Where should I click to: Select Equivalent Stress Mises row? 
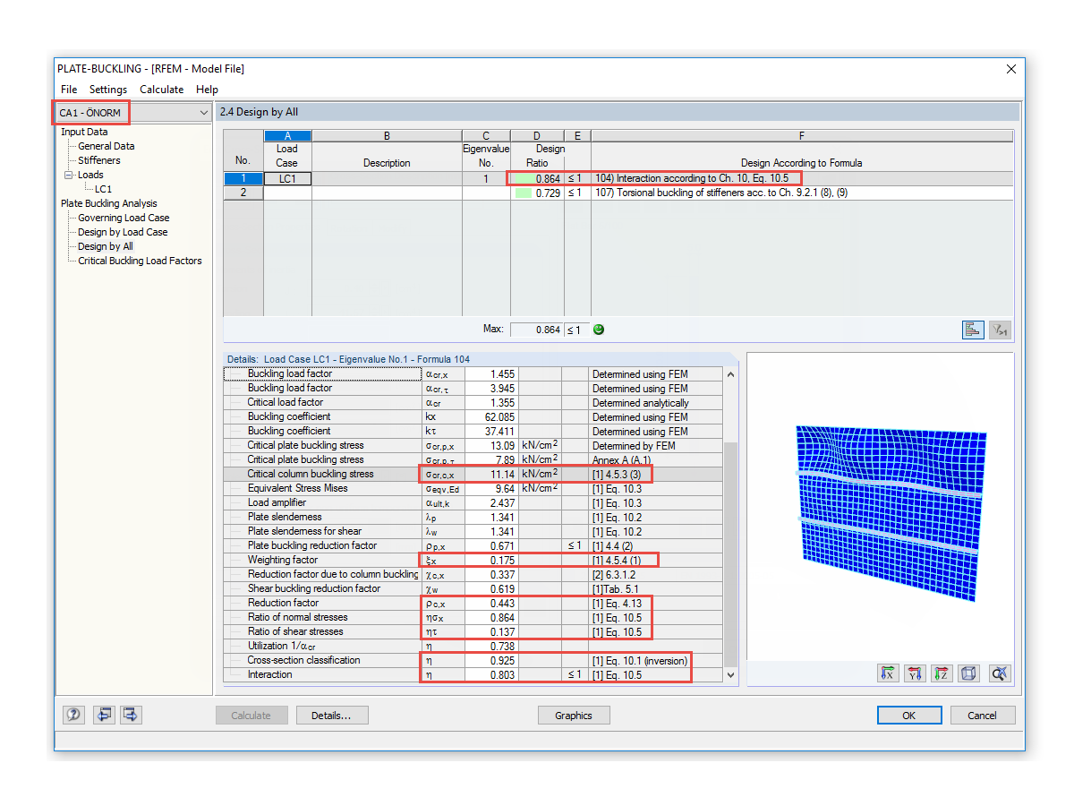473,488
